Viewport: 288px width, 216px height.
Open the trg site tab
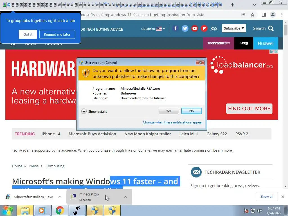[x=244, y=43]
